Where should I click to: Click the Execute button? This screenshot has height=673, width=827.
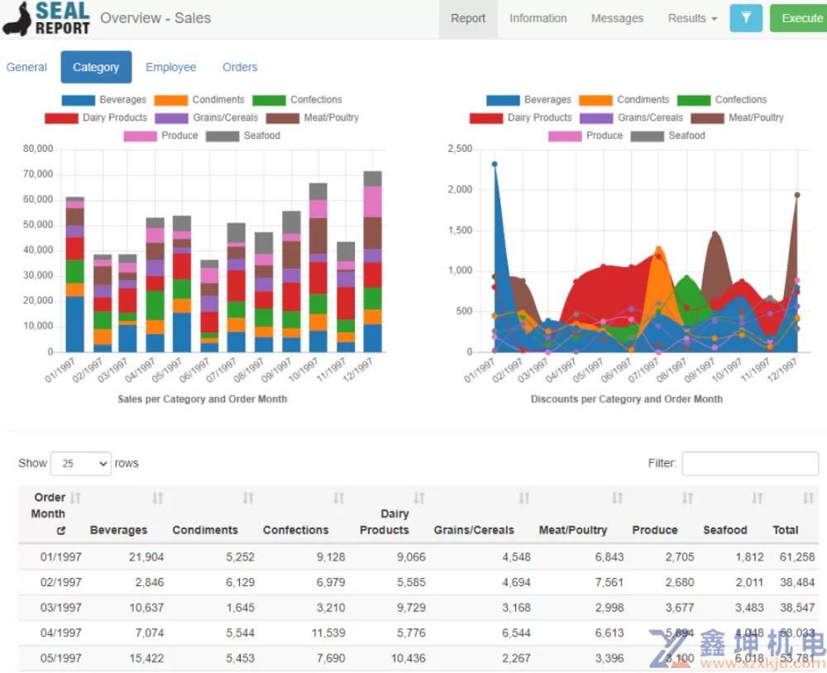coord(799,18)
